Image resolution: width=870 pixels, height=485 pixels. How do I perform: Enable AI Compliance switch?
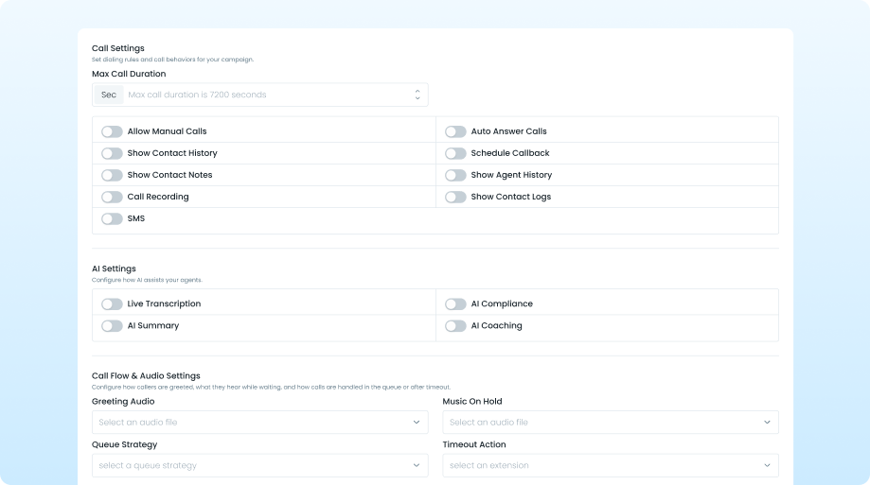click(x=455, y=304)
